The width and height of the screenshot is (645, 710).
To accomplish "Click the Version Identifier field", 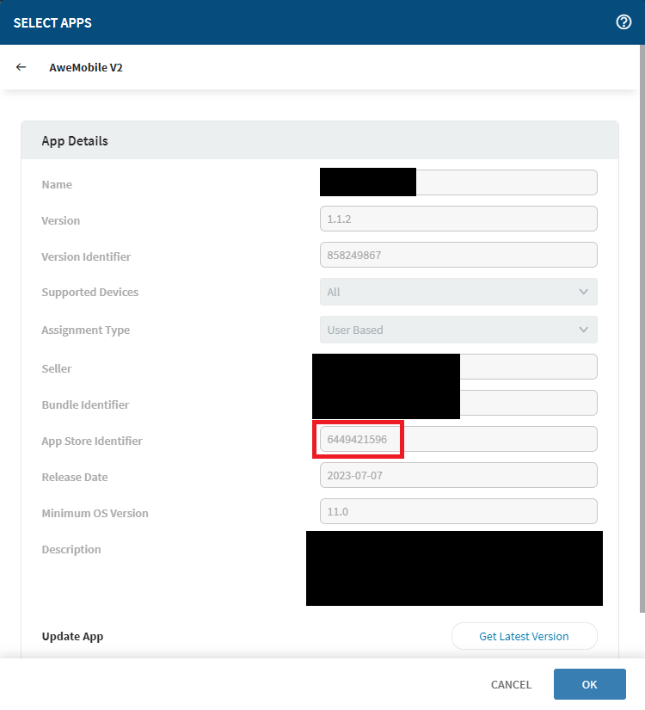I will 458,255.
